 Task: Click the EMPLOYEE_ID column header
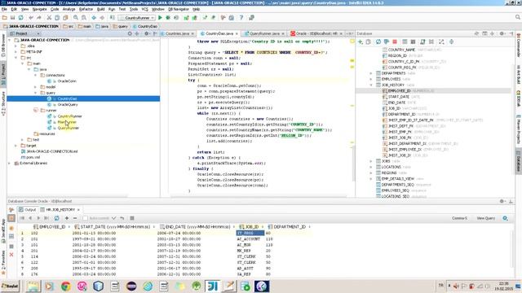pyautogui.click(x=52, y=227)
